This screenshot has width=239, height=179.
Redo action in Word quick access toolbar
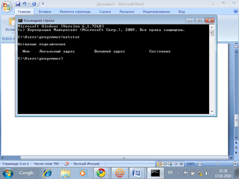pyautogui.click(x=34, y=4)
